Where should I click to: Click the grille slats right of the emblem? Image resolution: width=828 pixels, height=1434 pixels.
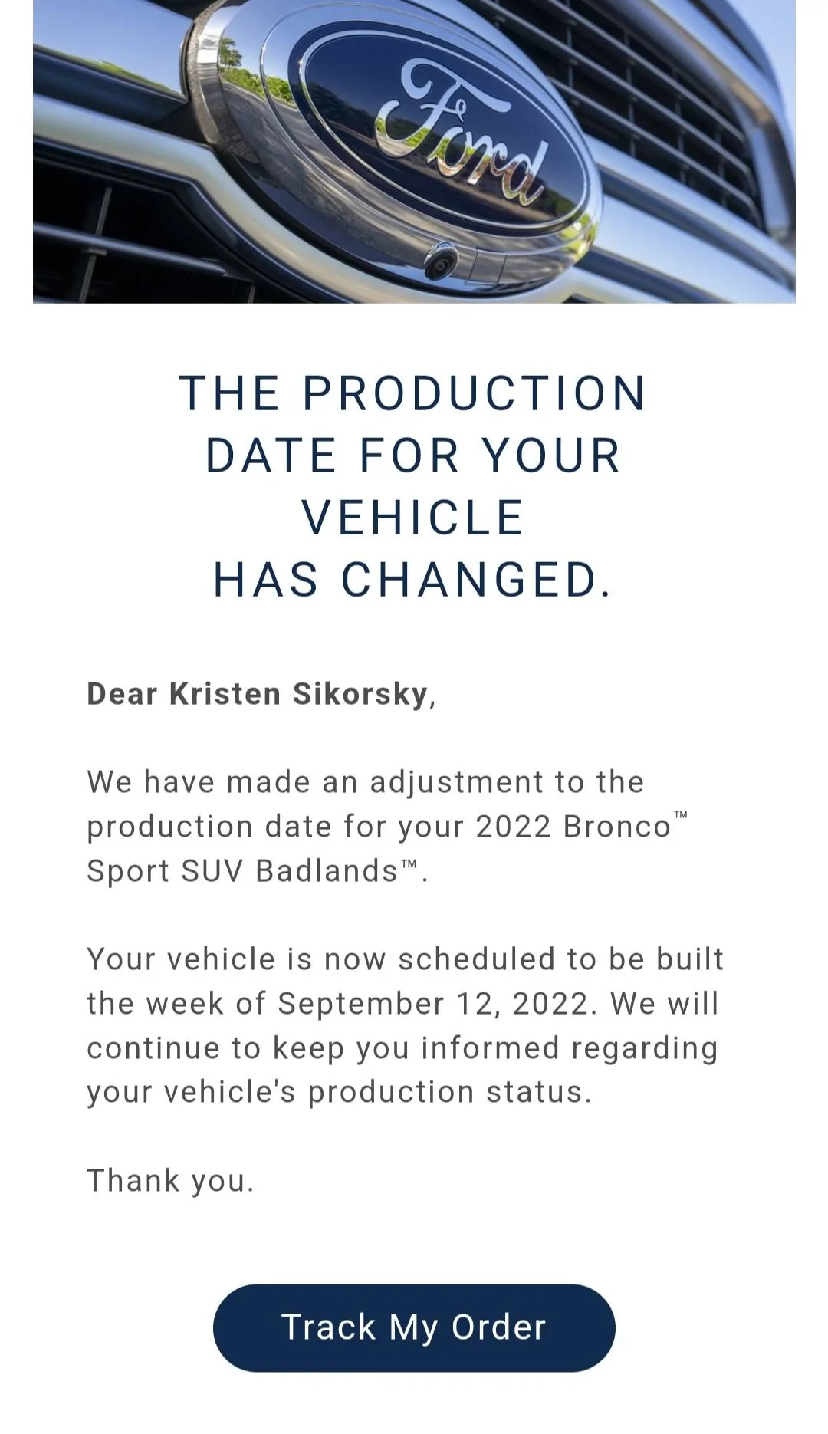[675, 115]
